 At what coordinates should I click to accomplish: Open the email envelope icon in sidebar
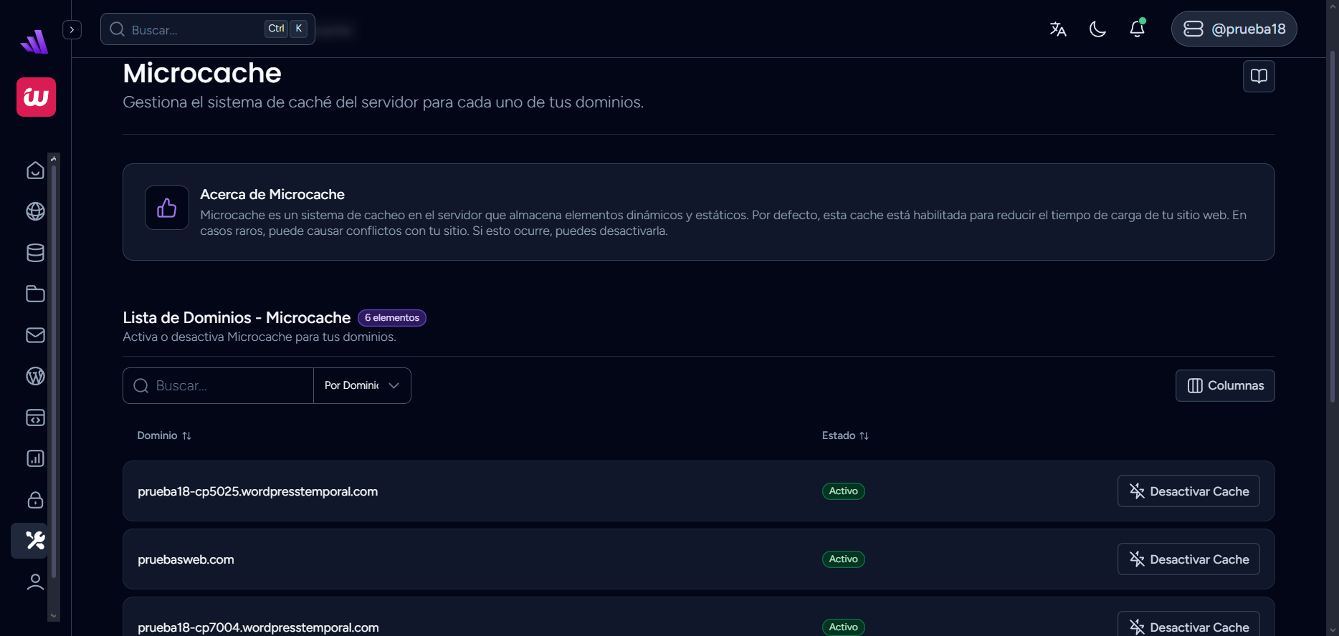(35, 335)
